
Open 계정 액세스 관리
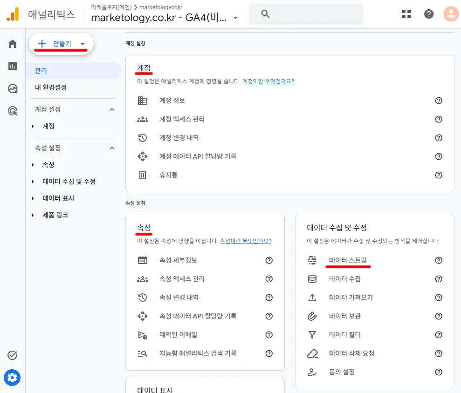(x=182, y=119)
